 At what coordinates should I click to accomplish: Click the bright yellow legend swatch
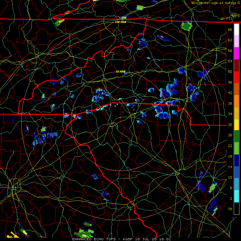tap(236, 125)
